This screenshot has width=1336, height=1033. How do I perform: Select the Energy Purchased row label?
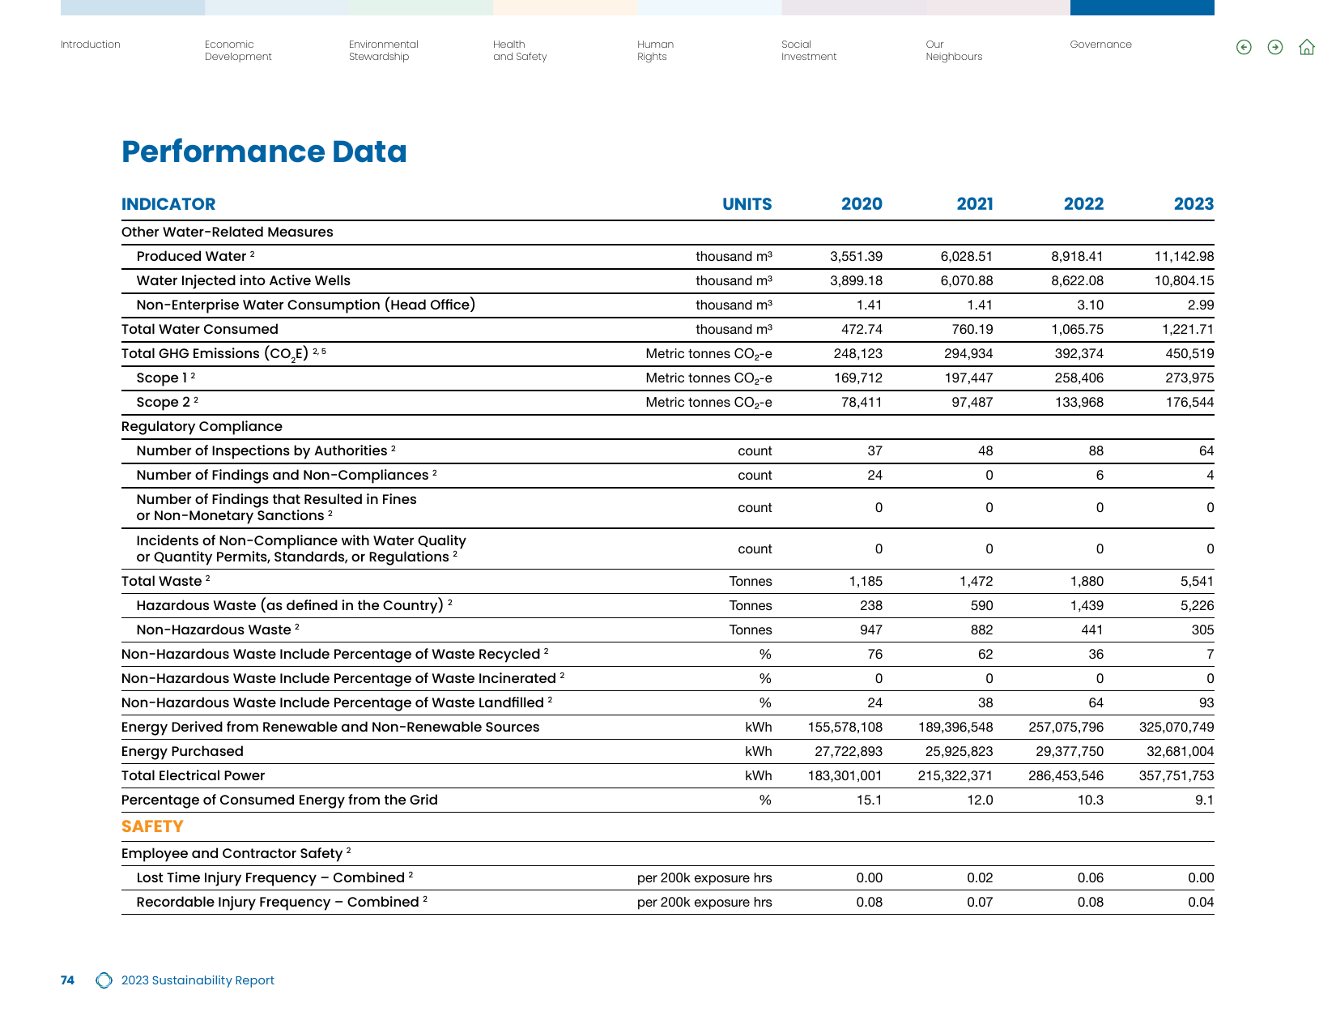[x=182, y=751]
